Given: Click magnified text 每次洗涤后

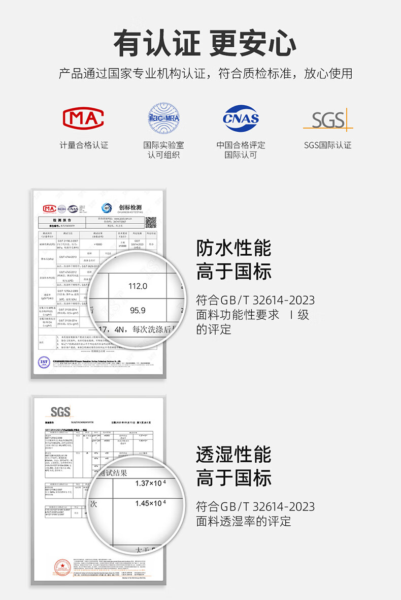Looking at the screenshot, I should point(153,329).
